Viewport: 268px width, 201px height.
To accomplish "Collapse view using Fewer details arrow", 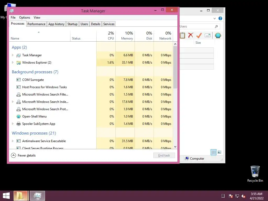I will click(x=14, y=155).
